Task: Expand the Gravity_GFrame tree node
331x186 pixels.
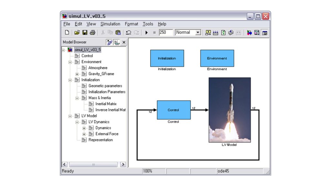Action: [77, 74]
